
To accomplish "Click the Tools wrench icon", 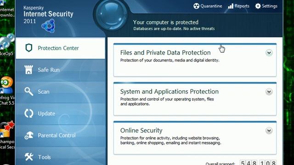I will tap(29, 157).
